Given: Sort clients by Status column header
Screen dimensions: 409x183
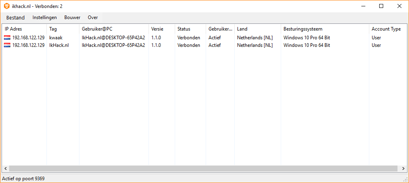Looking at the screenshot, I should pyautogui.click(x=190, y=29).
